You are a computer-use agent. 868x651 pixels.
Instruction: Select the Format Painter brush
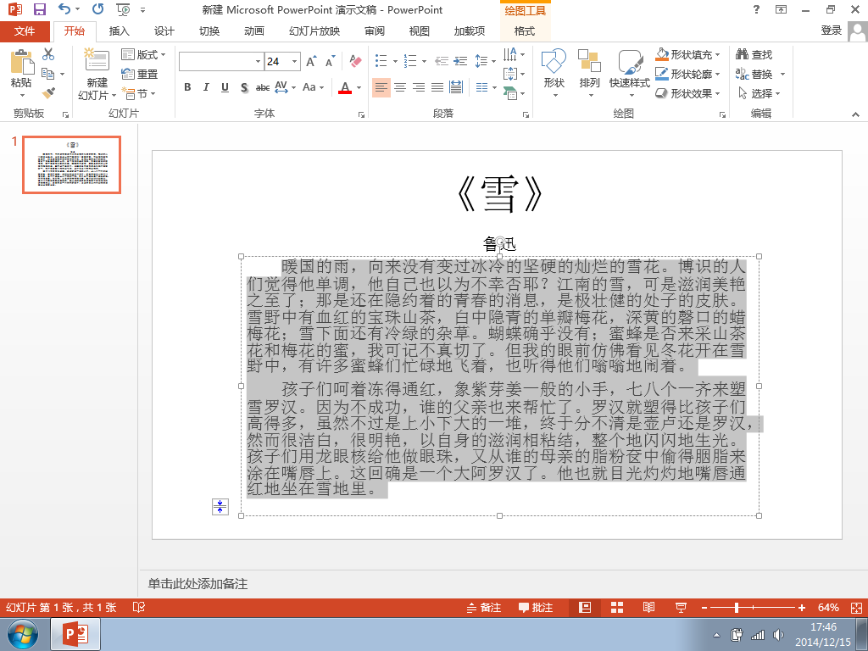click(48, 93)
